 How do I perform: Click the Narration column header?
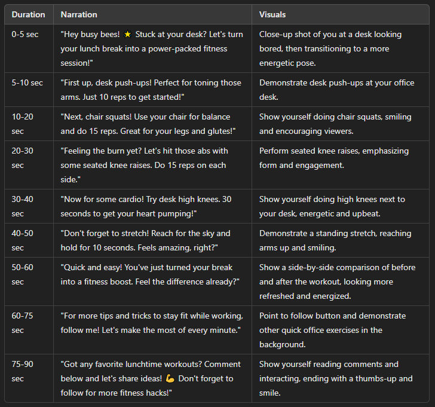click(x=79, y=14)
